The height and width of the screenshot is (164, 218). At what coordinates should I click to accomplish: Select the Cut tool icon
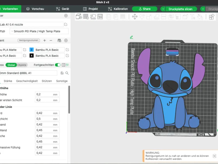(164, 17)
